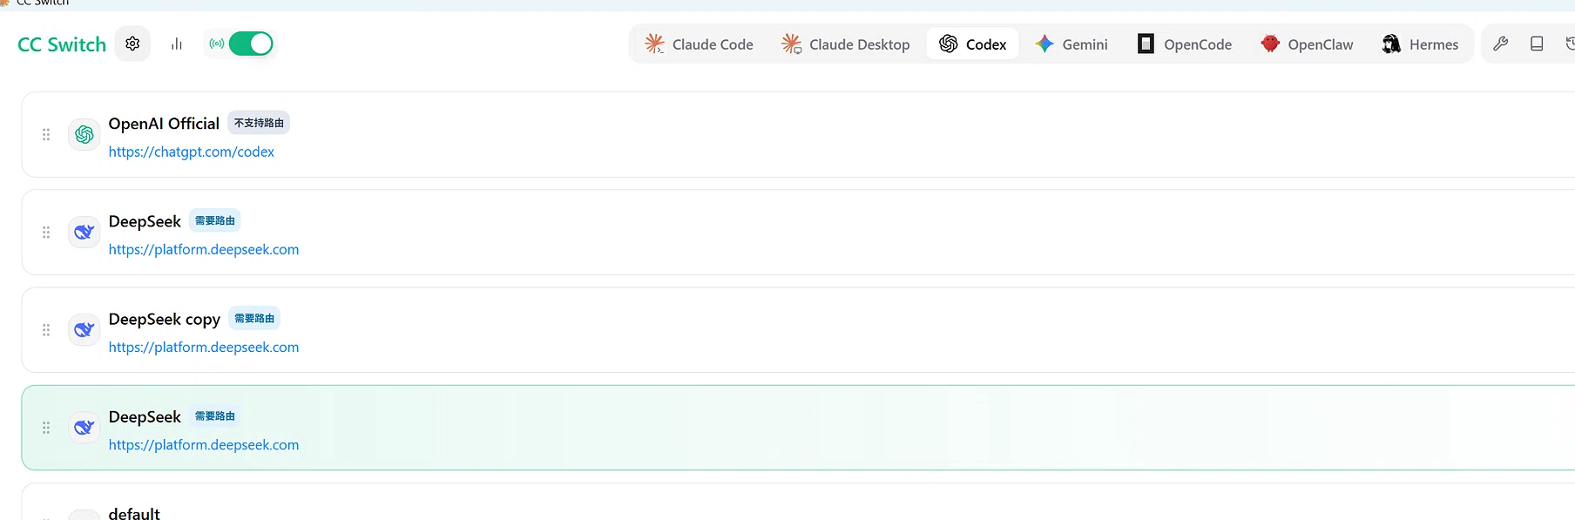Image resolution: width=1575 pixels, height=520 pixels.
Task: Click the CC Switch title logo text
Action: point(62,44)
